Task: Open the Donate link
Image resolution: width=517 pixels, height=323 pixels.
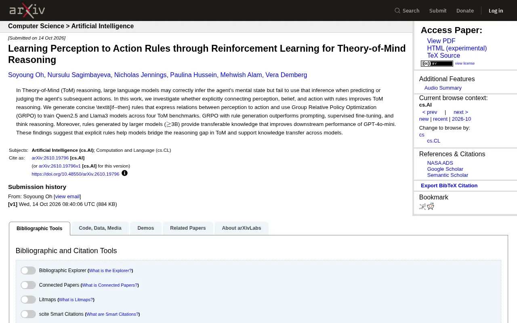Action: [x=465, y=10]
